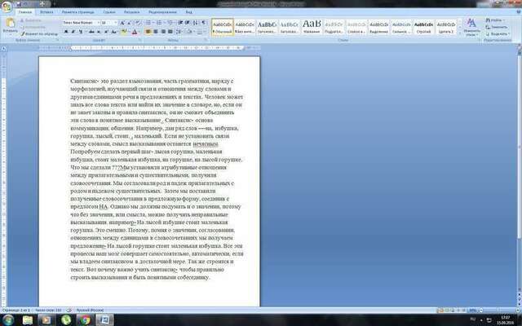Apply the large AaB Название (Title) style
This screenshot has width=522, height=326.
click(312, 27)
